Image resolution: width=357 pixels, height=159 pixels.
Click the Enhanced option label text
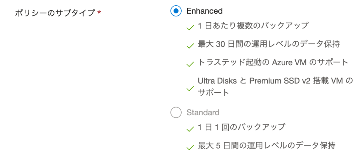point(204,11)
